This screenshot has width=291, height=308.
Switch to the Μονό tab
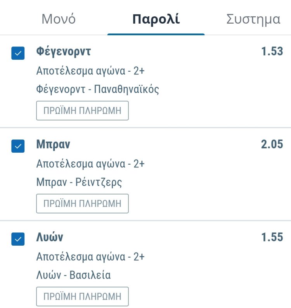click(x=59, y=19)
